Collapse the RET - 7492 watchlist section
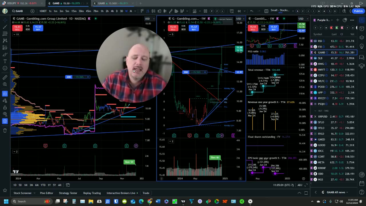This screenshot has width=366, height=206. 315,111
